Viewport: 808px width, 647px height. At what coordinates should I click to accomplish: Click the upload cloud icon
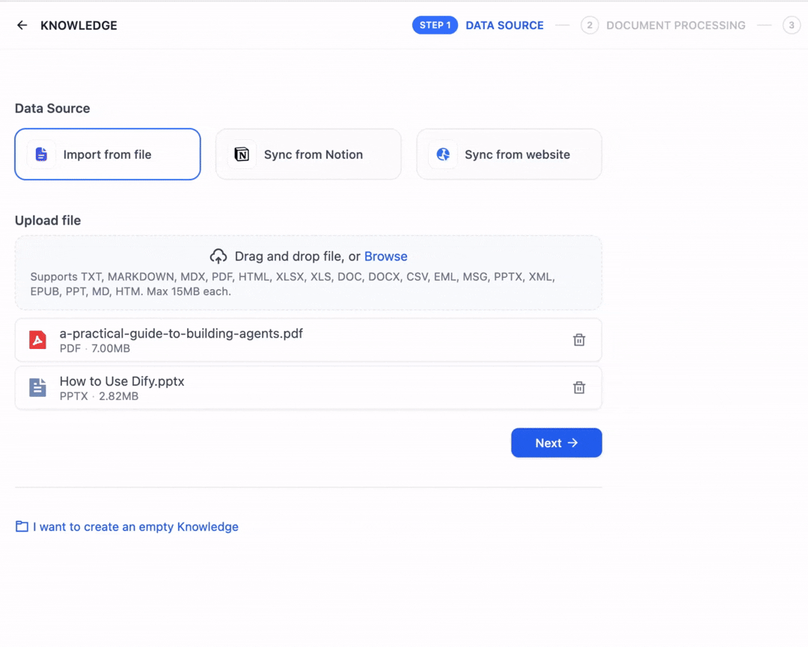(218, 255)
